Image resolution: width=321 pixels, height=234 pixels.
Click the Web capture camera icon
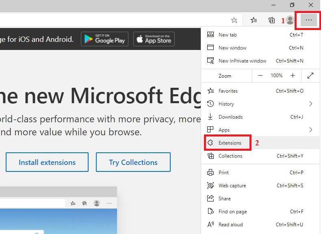tap(210, 186)
